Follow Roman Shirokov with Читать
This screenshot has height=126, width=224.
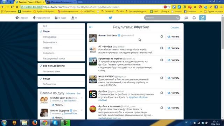[173, 36]
